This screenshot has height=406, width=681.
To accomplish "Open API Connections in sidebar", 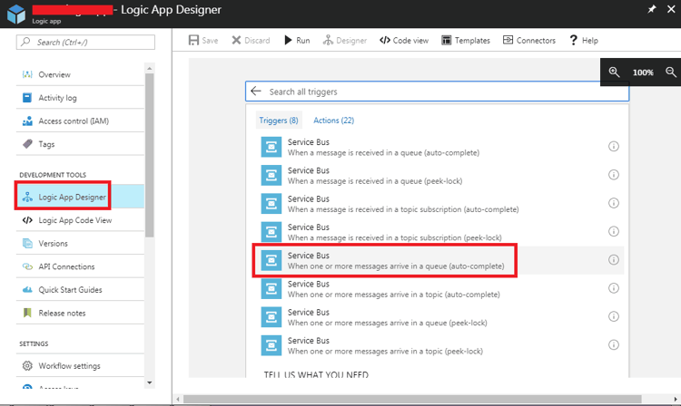I will (66, 266).
